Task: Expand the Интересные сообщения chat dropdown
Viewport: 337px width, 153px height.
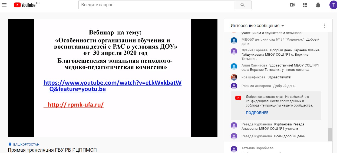Action: click(257, 26)
